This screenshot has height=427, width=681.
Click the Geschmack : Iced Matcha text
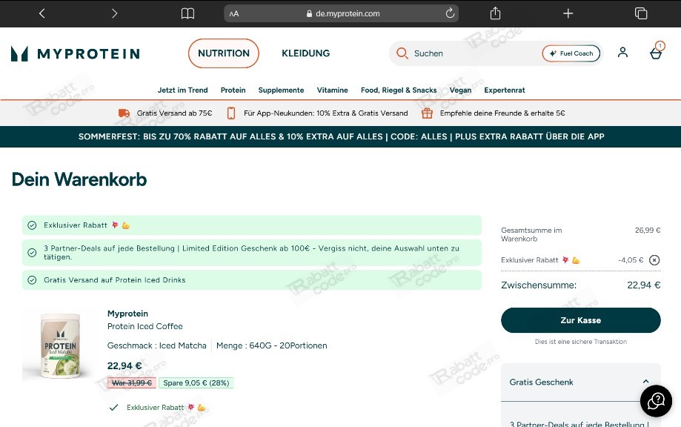[x=157, y=345]
